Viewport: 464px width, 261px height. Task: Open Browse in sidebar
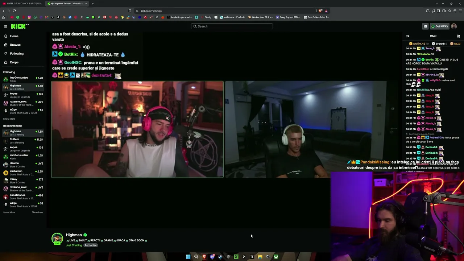pyautogui.click(x=22, y=45)
